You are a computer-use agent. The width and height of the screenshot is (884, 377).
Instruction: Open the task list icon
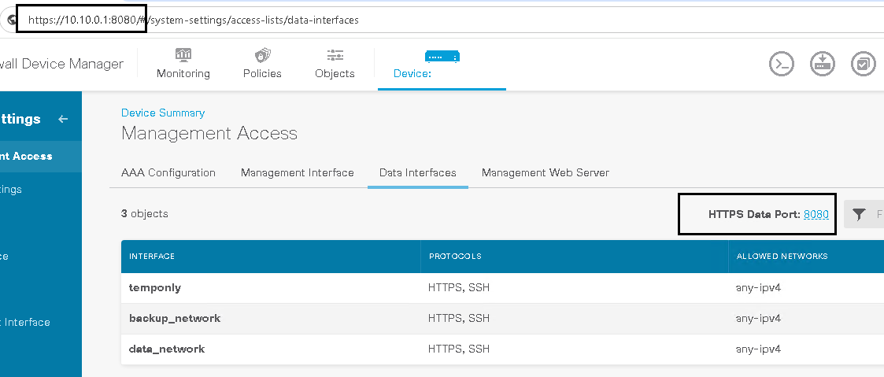point(864,65)
